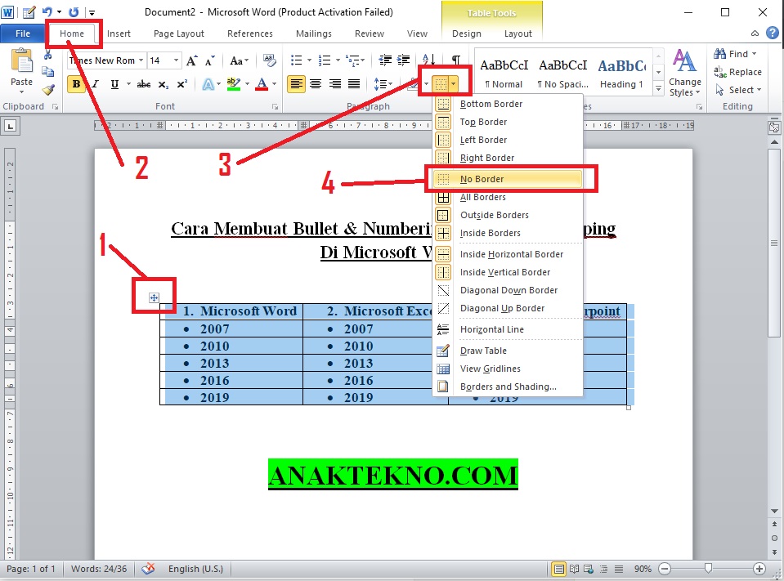784x581 pixels.
Task: Toggle Justify alignment
Action: [x=354, y=84]
